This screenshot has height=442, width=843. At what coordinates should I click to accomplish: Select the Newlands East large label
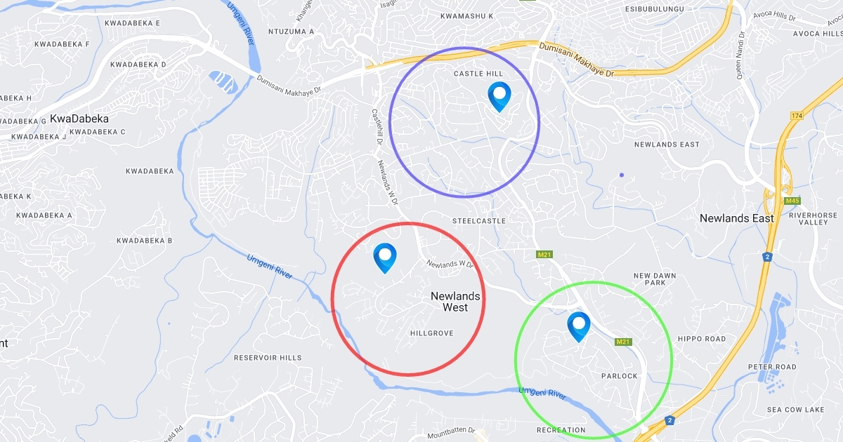point(737,218)
